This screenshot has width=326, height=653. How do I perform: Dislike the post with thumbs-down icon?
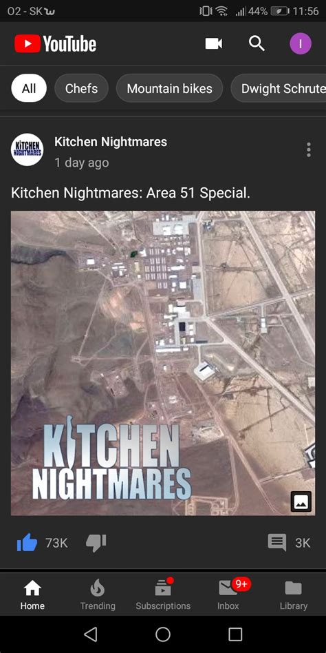pyautogui.click(x=96, y=543)
